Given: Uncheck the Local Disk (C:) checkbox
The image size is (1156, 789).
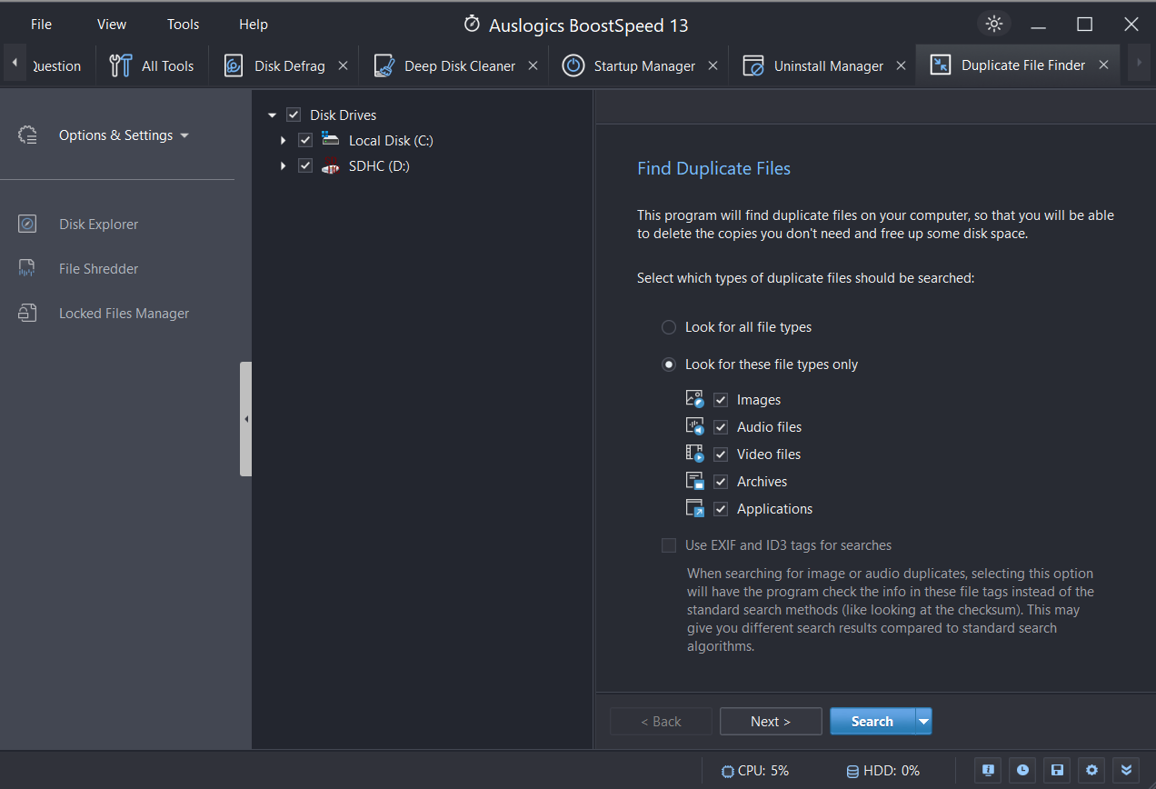Looking at the screenshot, I should pos(305,140).
